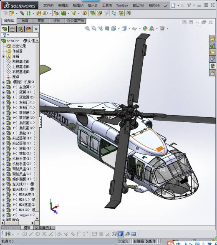Open the DisplayManager color-wheel tab
The width and height of the screenshot is (217, 245).
(28, 29)
